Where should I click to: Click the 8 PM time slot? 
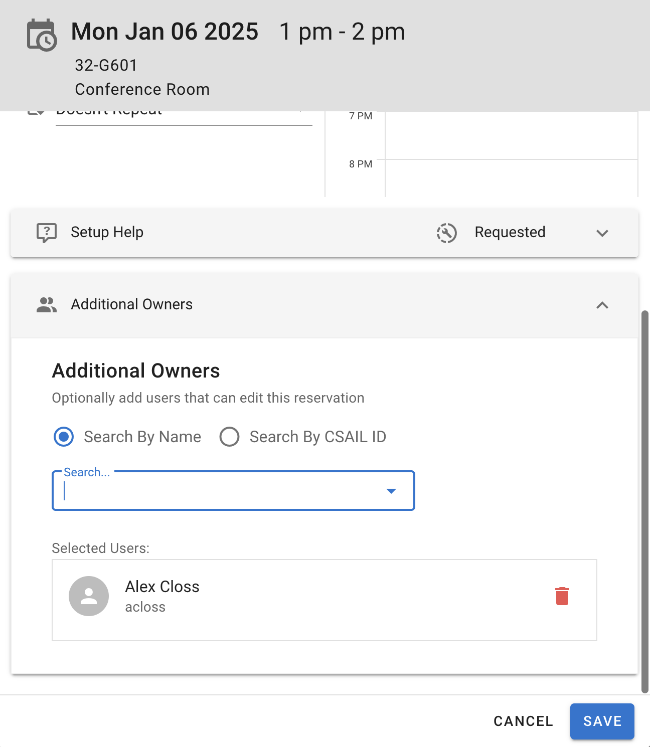[511, 178]
